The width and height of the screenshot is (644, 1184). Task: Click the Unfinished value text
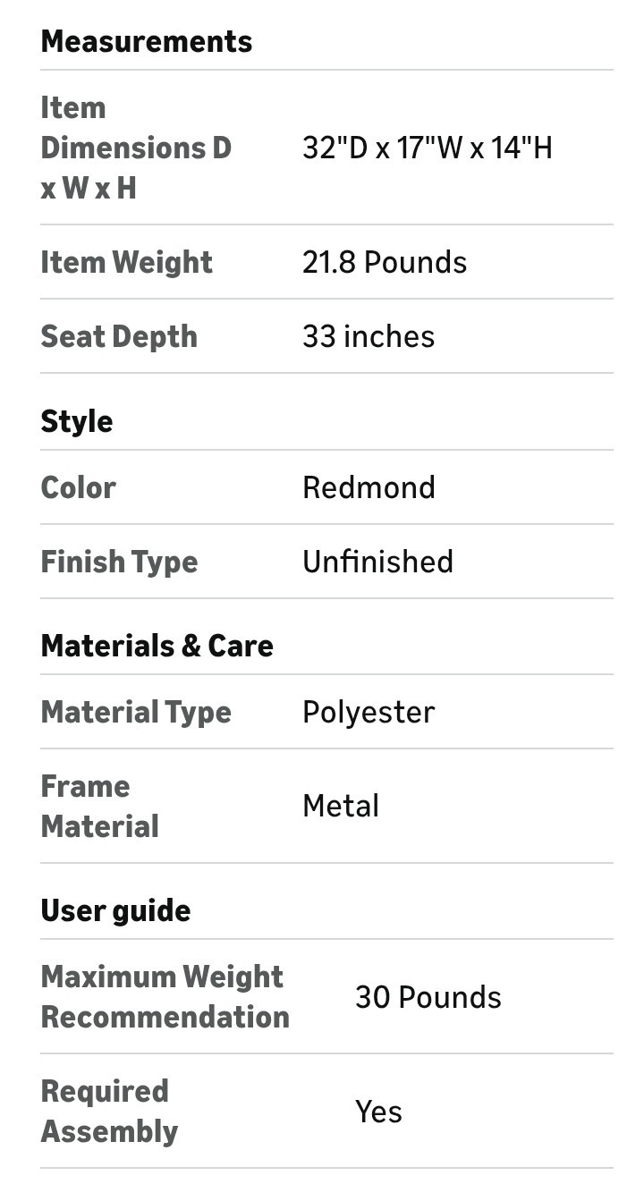(x=377, y=562)
